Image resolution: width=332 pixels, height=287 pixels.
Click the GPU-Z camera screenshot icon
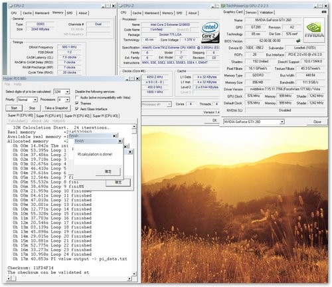pos(324,12)
